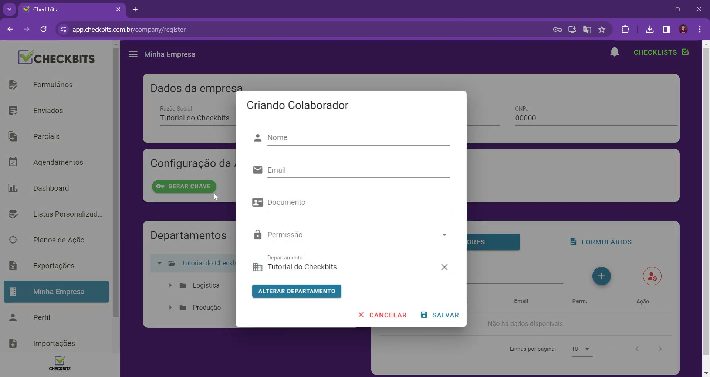Click the Checkbits logo in sidebar

pos(57,57)
